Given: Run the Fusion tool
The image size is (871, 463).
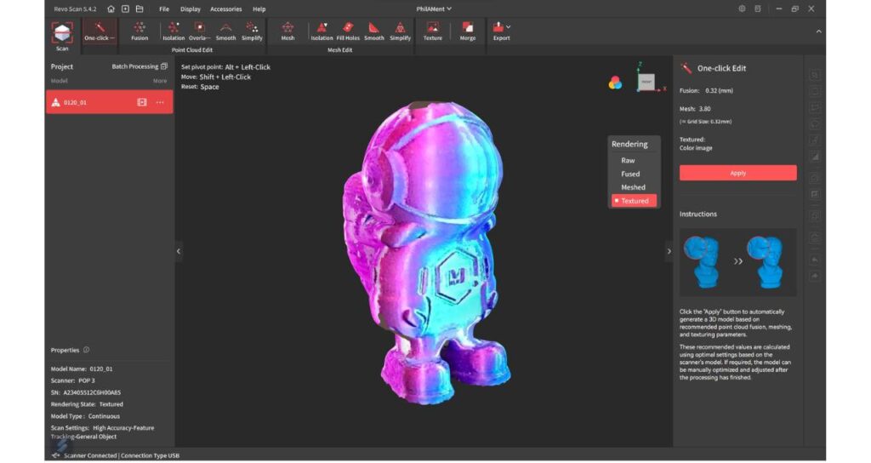Looking at the screenshot, I should coord(139,31).
